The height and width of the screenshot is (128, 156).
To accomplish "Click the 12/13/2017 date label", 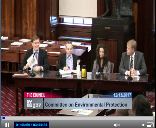I will click(122, 95).
